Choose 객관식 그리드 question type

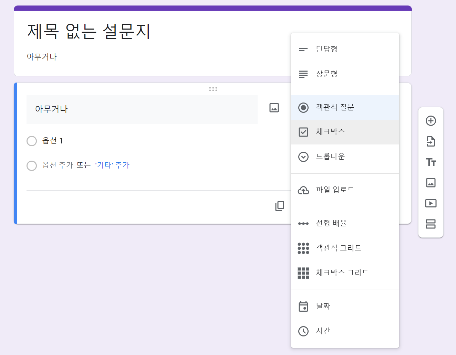345,248
